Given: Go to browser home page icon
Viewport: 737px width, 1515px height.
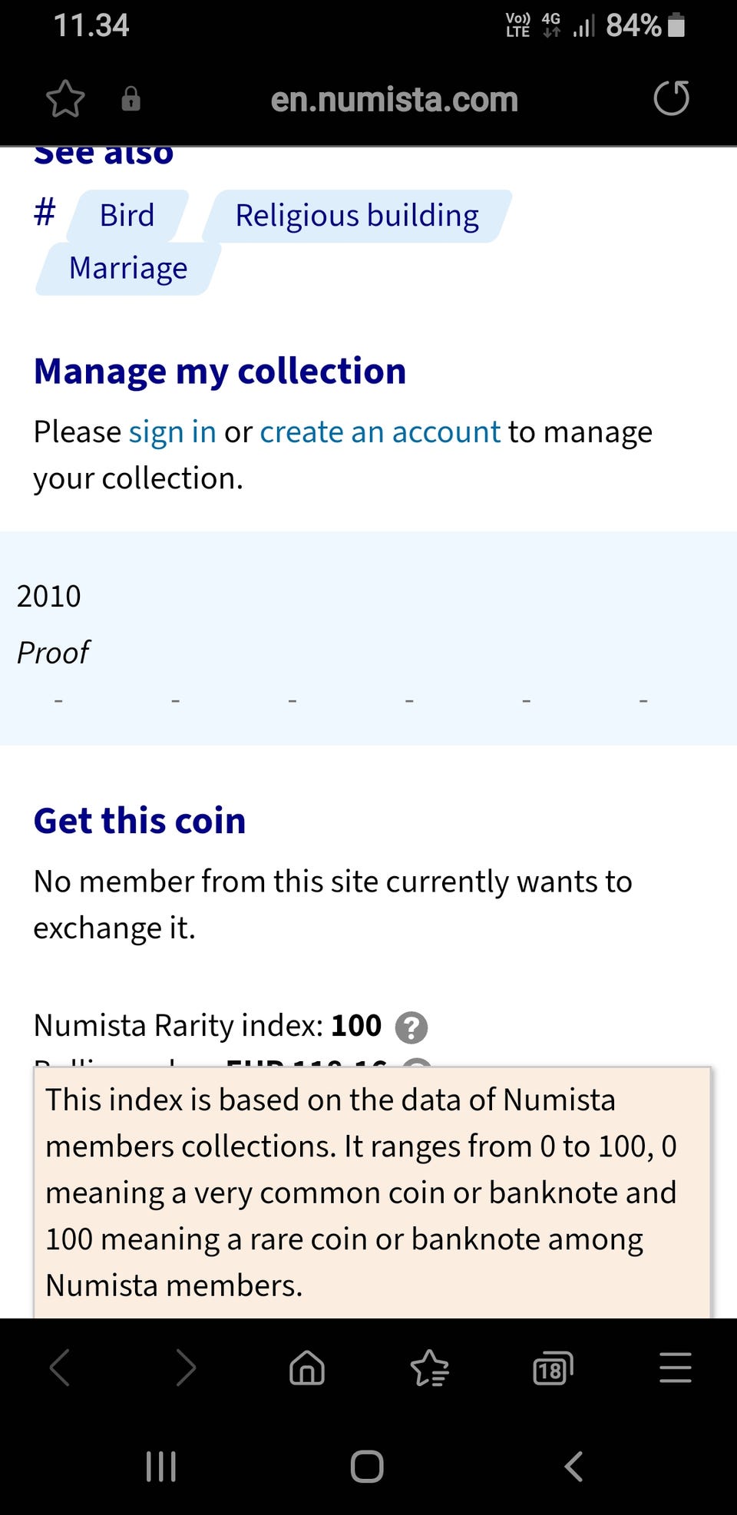Looking at the screenshot, I should [307, 1368].
